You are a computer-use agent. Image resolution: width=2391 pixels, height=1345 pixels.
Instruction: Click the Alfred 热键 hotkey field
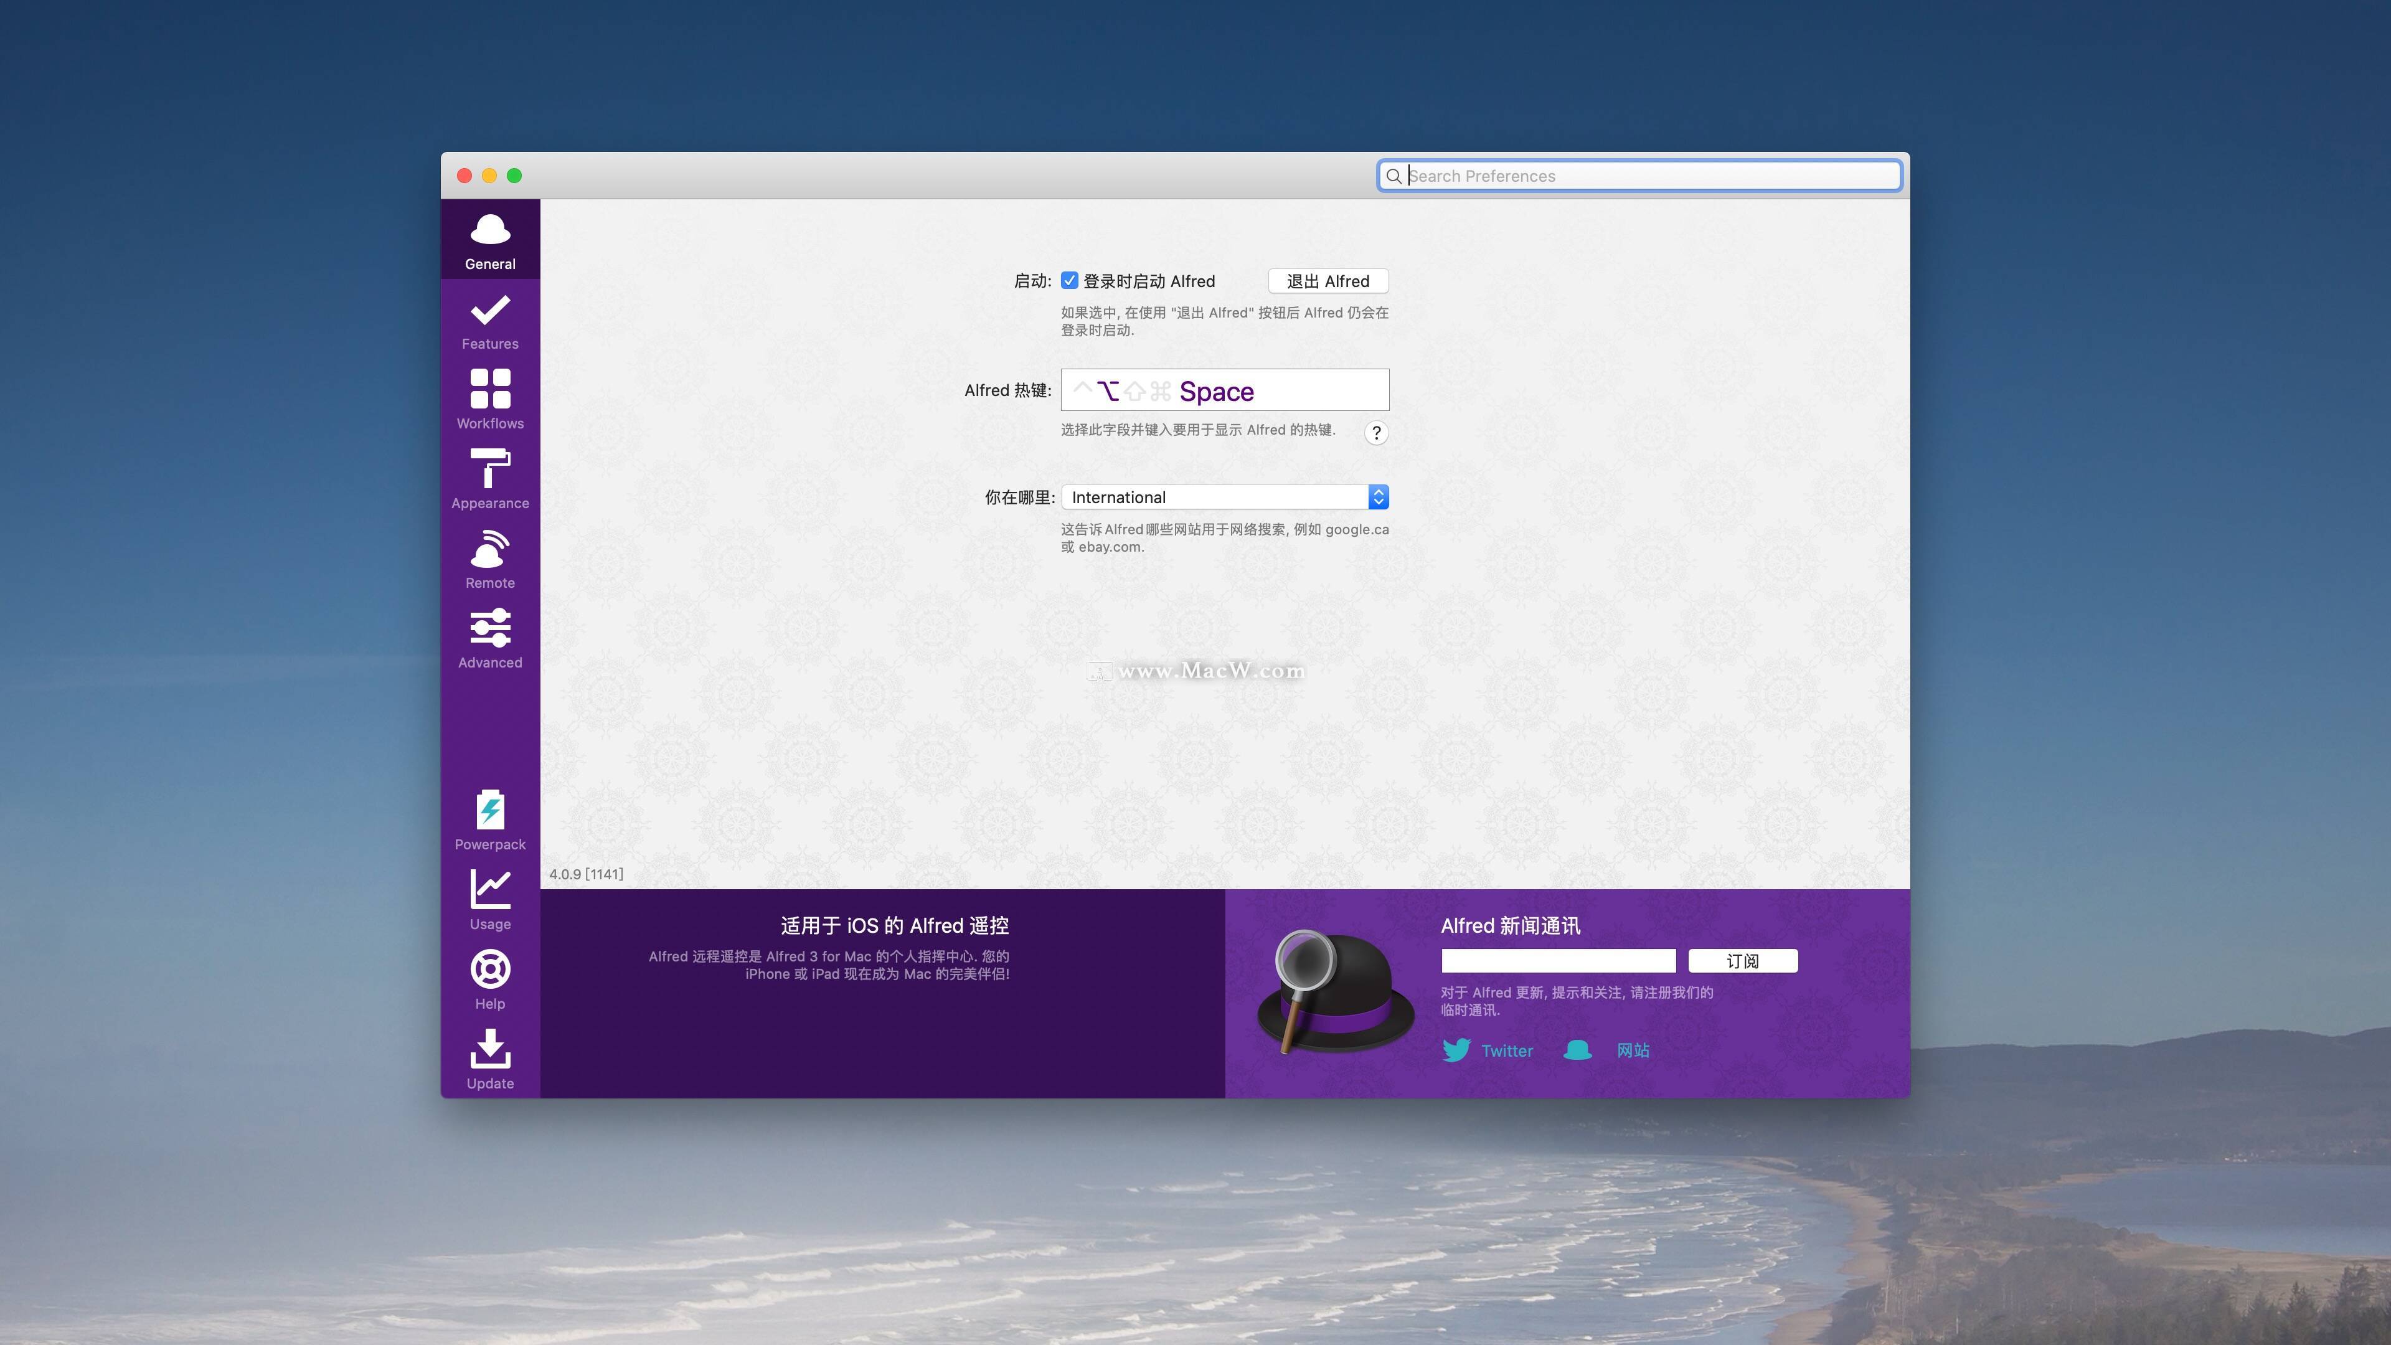[x=1225, y=391]
